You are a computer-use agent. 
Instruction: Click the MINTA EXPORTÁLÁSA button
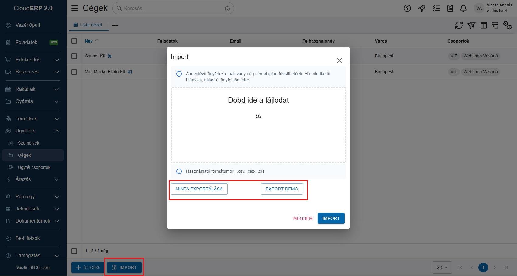click(199, 189)
